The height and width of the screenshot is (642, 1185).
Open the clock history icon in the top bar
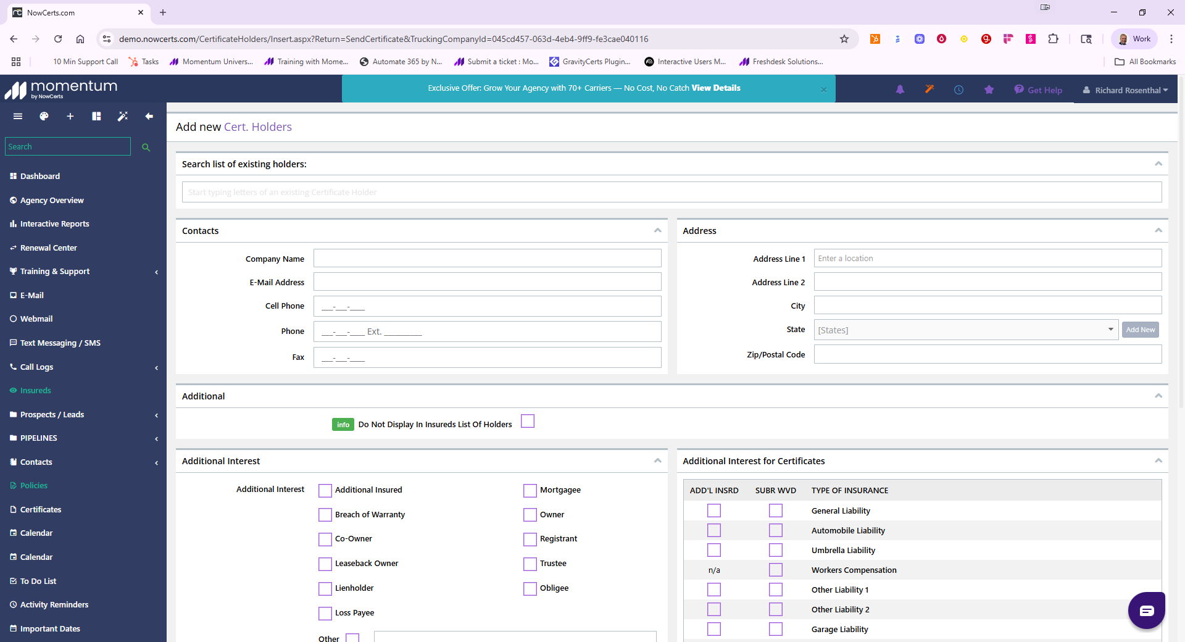[x=958, y=90]
